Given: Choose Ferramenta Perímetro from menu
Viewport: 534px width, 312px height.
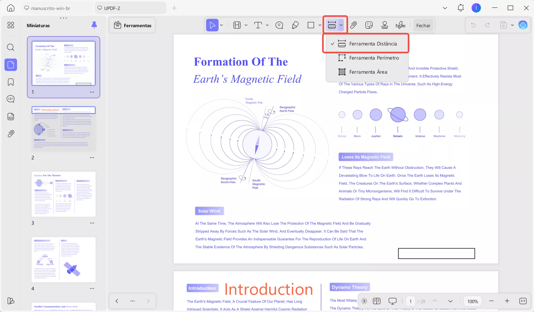Looking at the screenshot, I should 374,58.
